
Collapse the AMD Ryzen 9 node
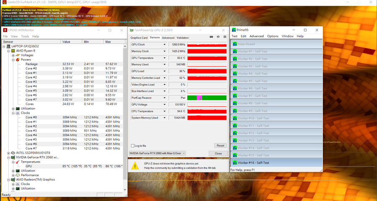[8, 51]
